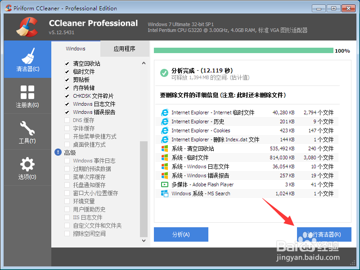Enable the 开始菜单快捷方式 checkbox
The width and height of the screenshot is (360, 270).
coord(67,136)
